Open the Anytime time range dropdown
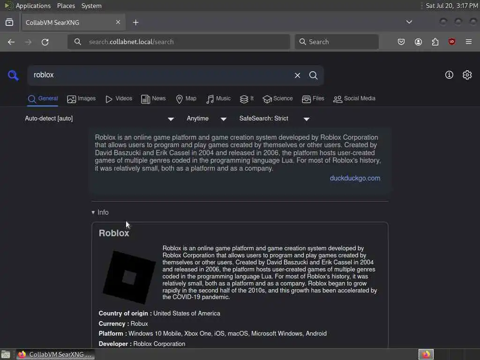This screenshot has width=480, height=360. click(207, 119)
